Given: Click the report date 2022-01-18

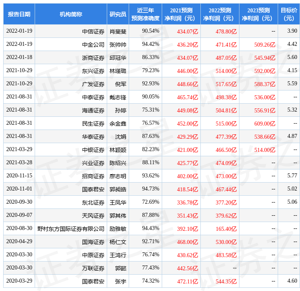Looking at the screenshot, I should 19,57.
